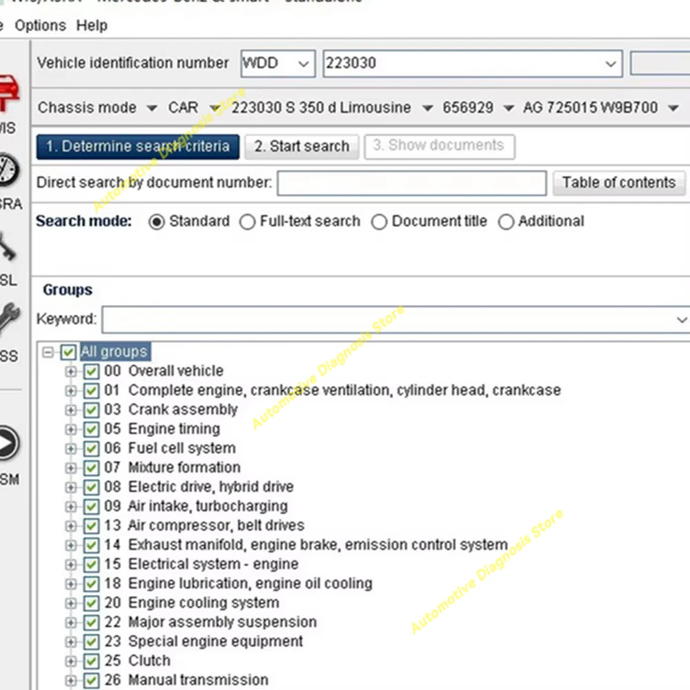Select 06 Fuel cell system row text
Screen dimensions: 690x690
tap(170, 448)
